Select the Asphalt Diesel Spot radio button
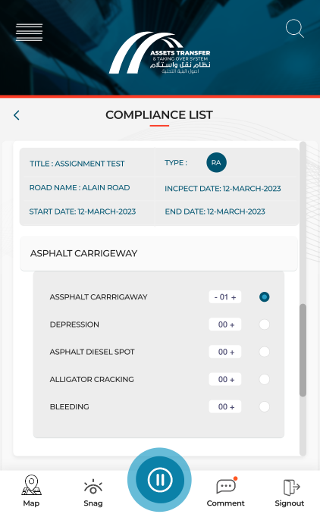Image resolution: width=320 pixels, height=514 pixels. [x=264, y=352]
